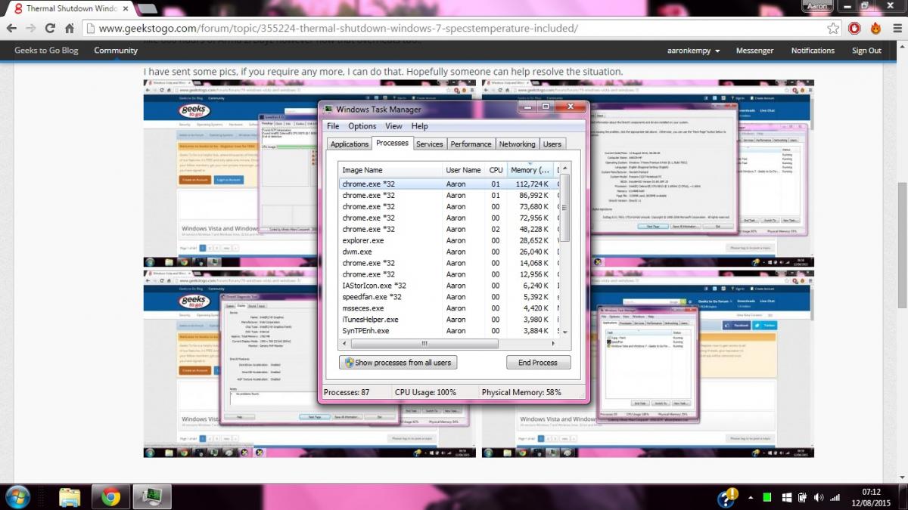The width and height of the screenshot is (908, 510).
Task: Open the Notifications link
Action: click(813, 51)
